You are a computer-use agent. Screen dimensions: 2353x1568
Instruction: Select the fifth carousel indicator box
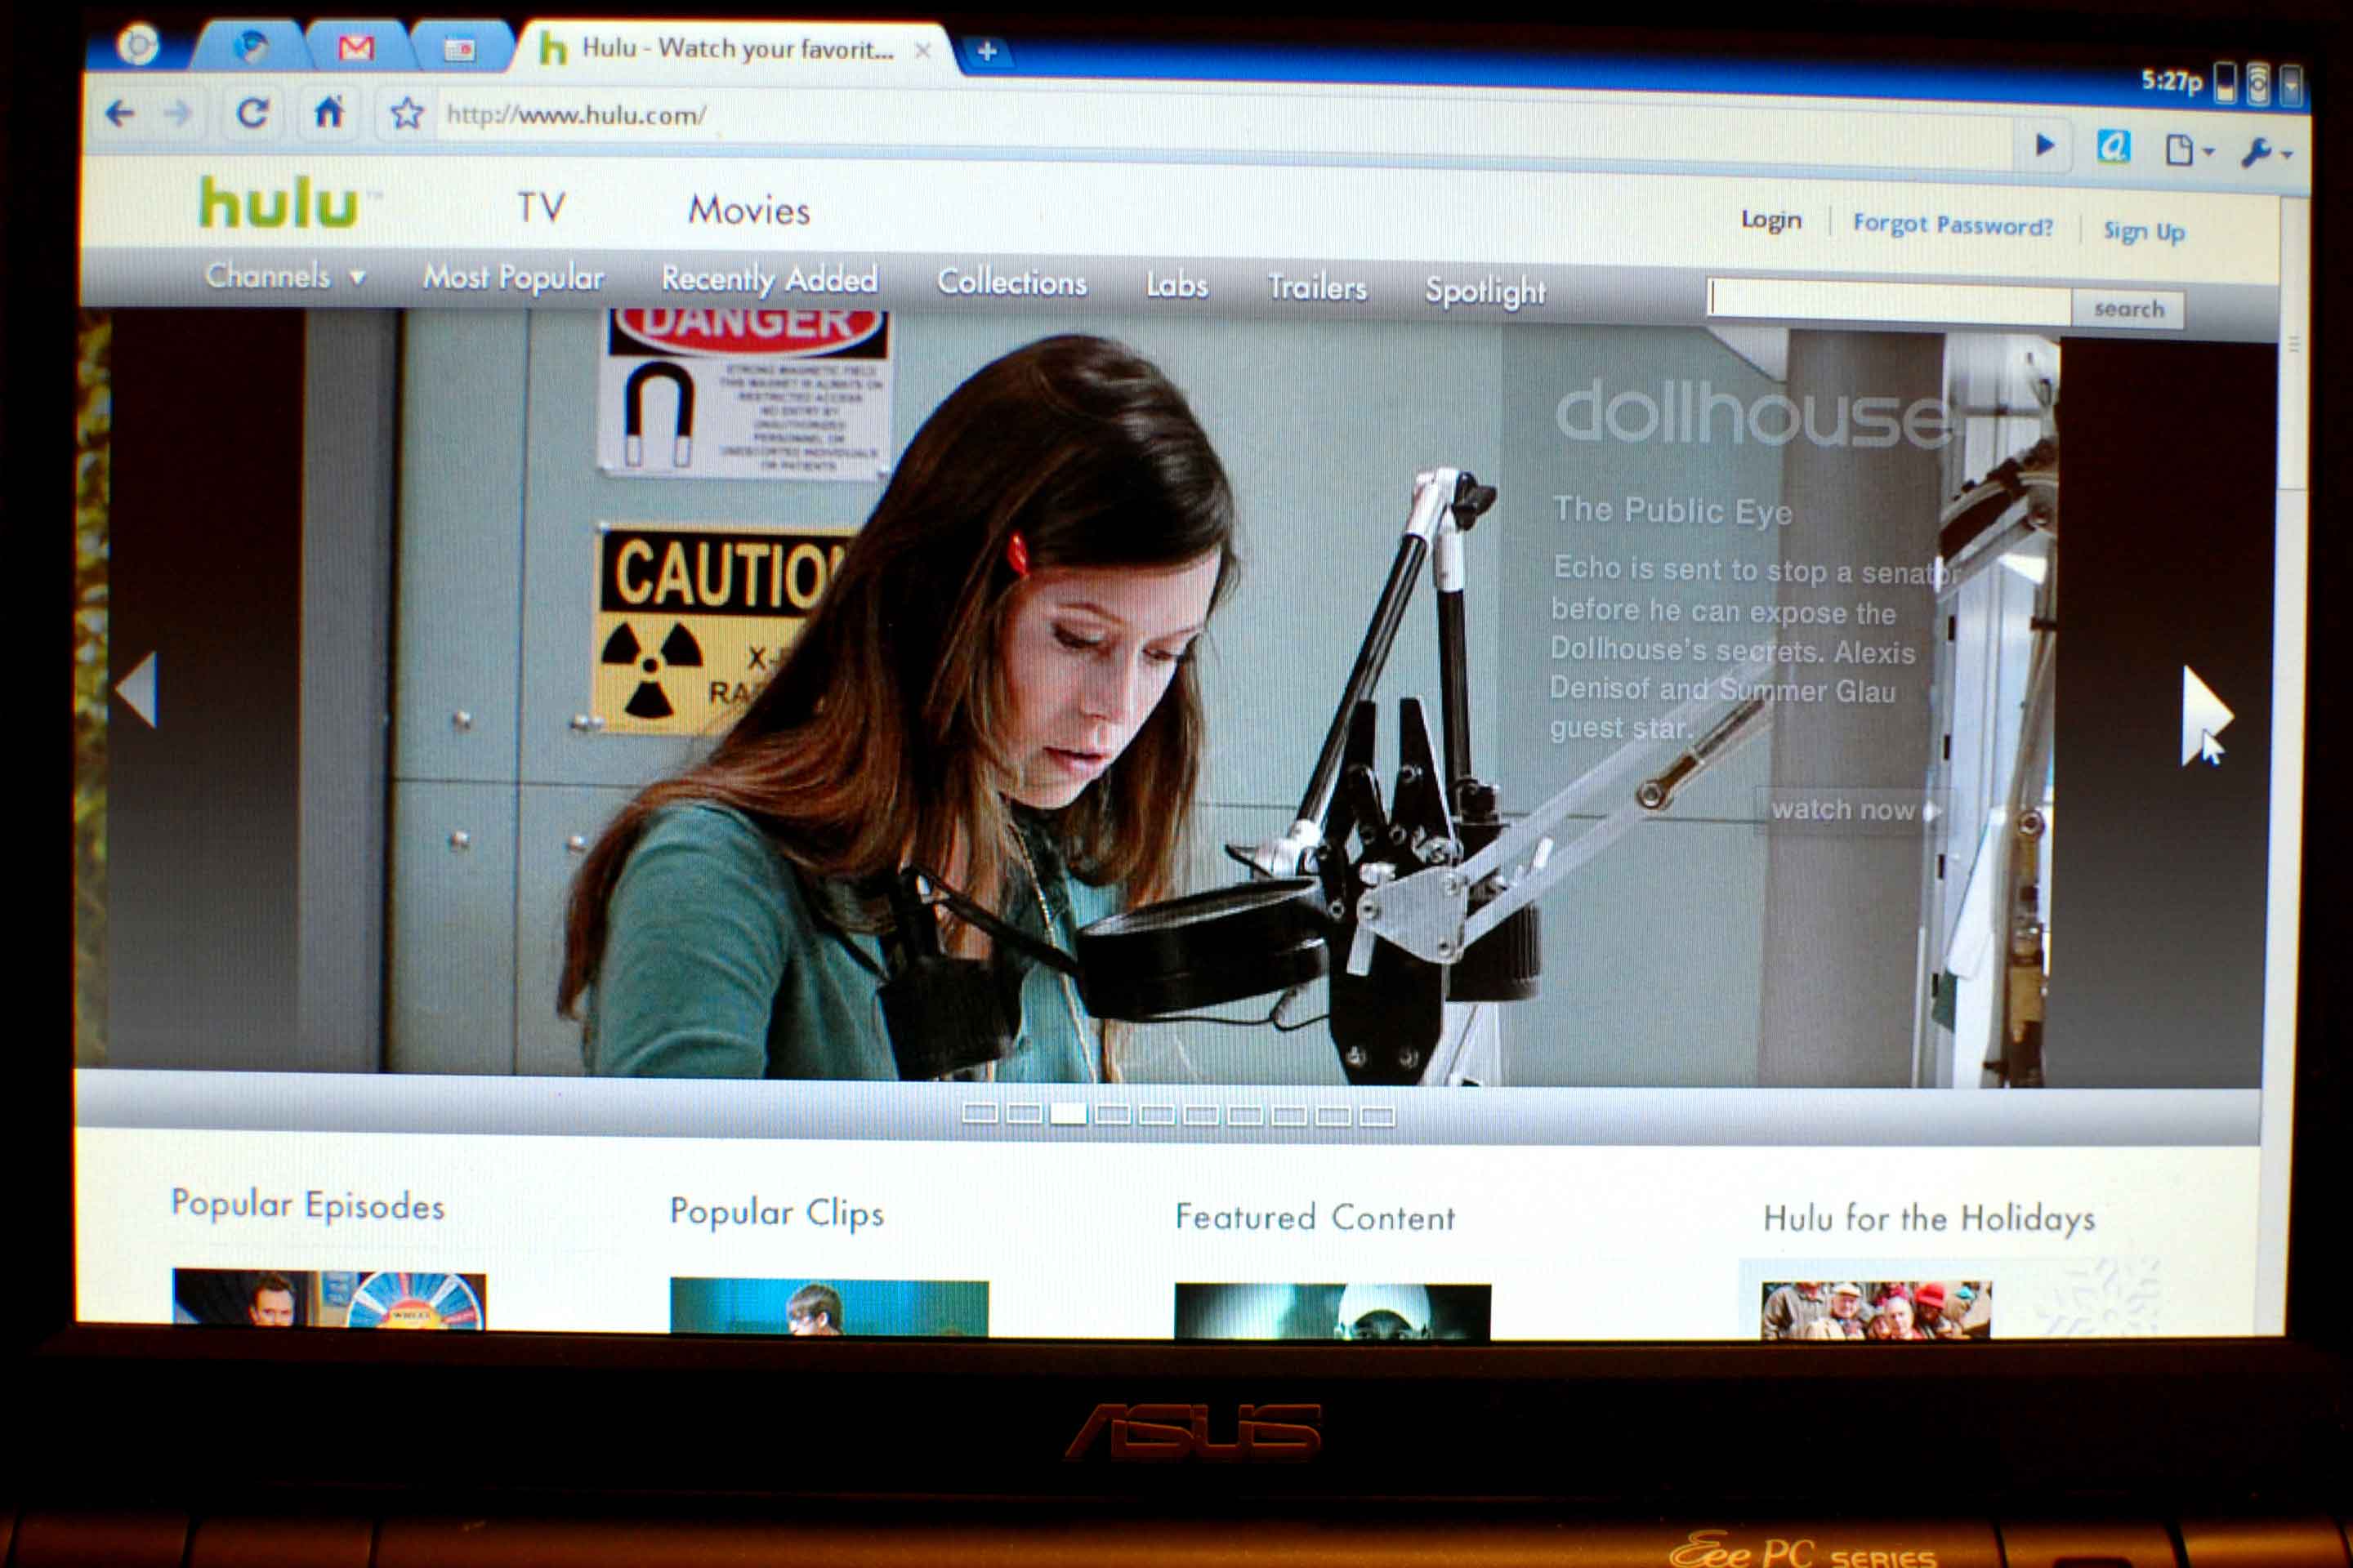tap(1157, 1114)
